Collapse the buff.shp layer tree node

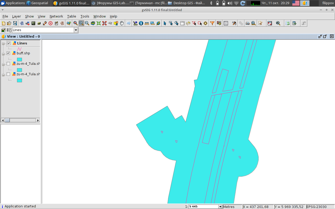coord(3,54)
